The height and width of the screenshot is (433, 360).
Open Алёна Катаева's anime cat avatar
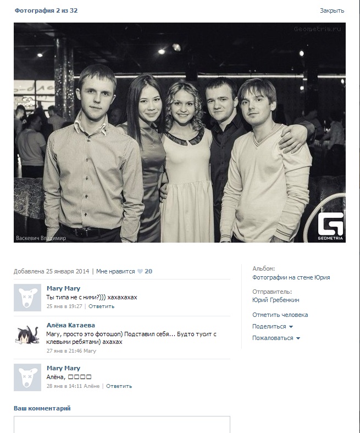[x=27, y=334]
